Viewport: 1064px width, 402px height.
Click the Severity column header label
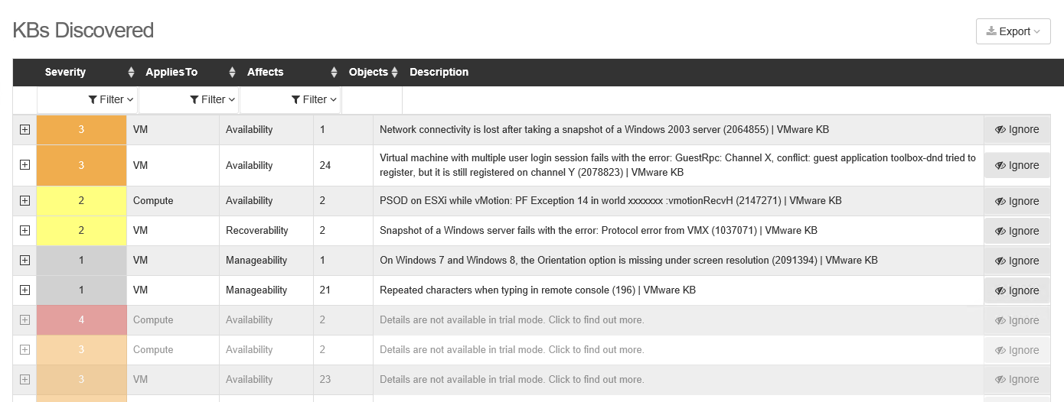tap(65, 73)
